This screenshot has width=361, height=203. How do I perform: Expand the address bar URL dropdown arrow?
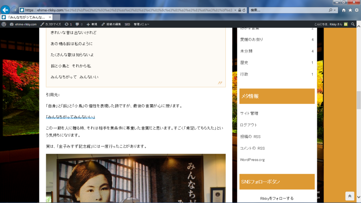tap(235, 10)
